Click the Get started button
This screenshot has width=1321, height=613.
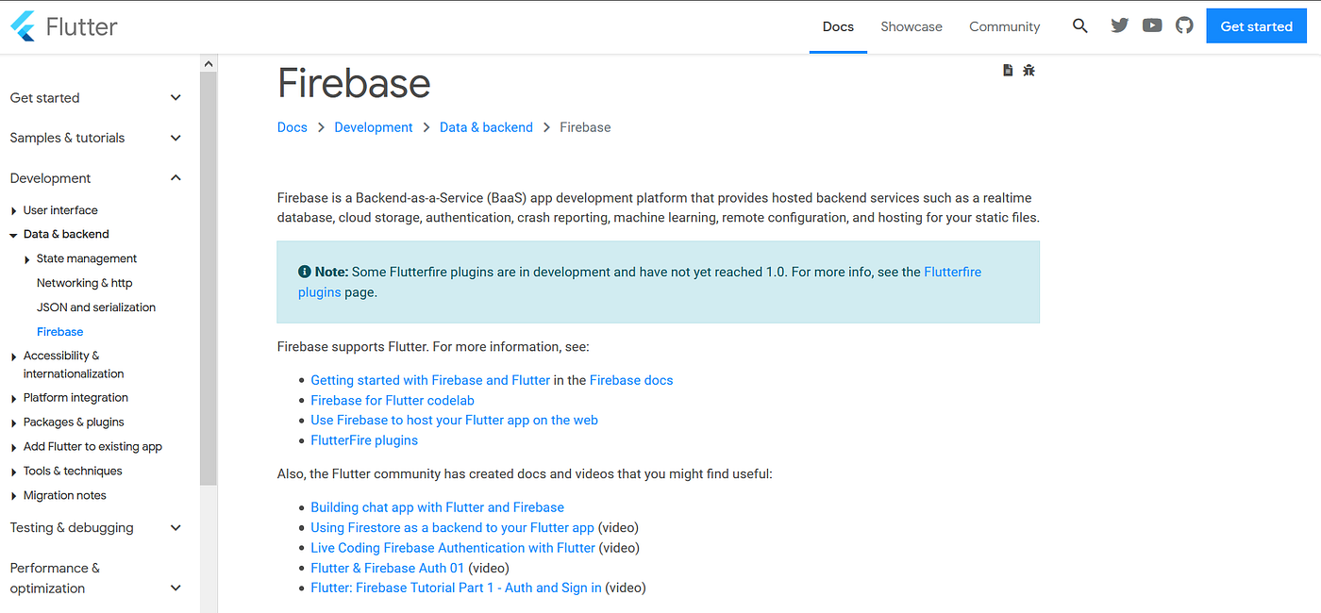pos(1256,25)
